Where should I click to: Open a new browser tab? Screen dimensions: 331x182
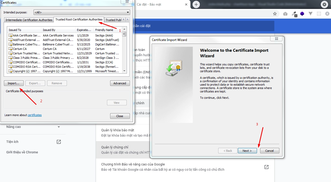[x=196, y=4]
